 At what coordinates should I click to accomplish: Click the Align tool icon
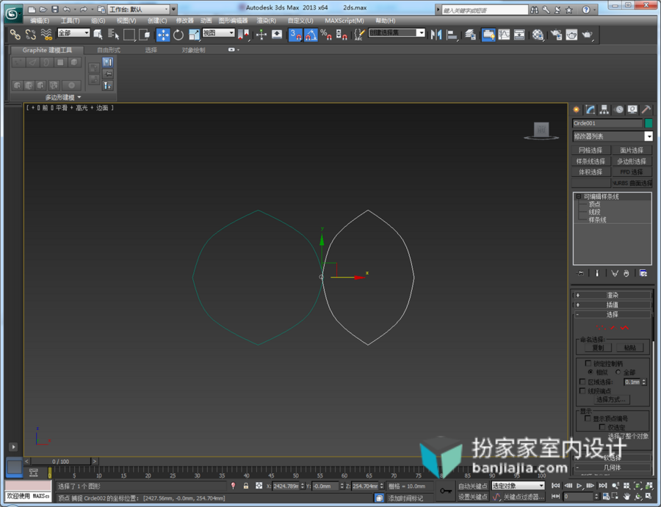[452, 35]
